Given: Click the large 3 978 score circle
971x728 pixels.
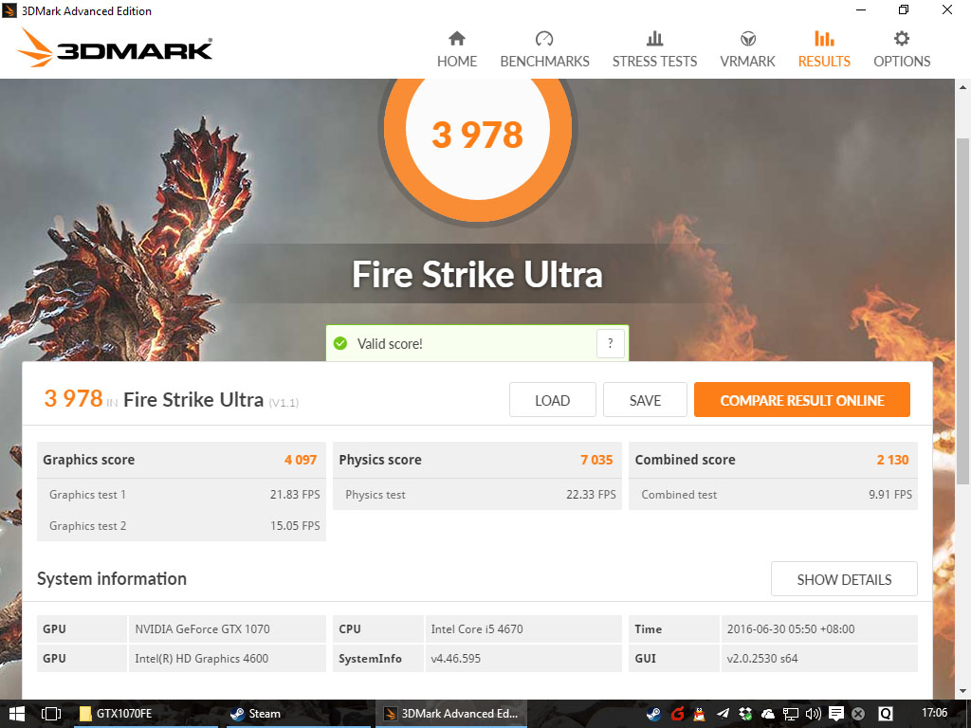Looking at the screenshot, I should (478, 134).
